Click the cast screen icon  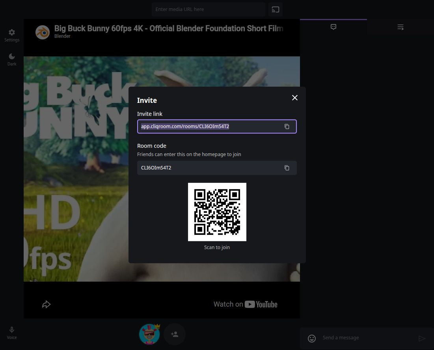(x=276, y=9)
